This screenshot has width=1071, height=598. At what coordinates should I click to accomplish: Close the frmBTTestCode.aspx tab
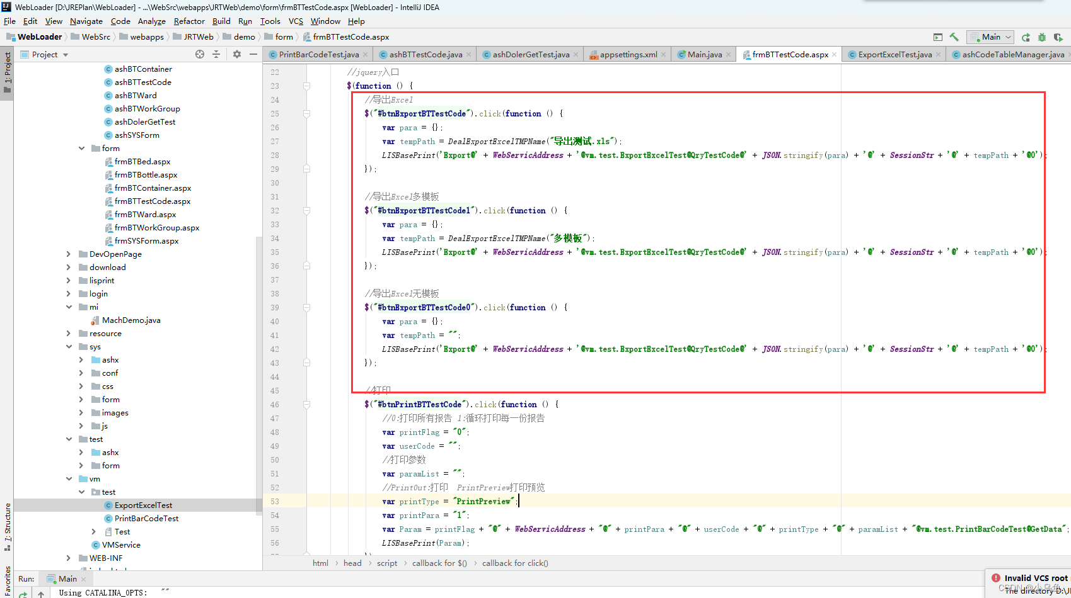[x=834, y=55]
